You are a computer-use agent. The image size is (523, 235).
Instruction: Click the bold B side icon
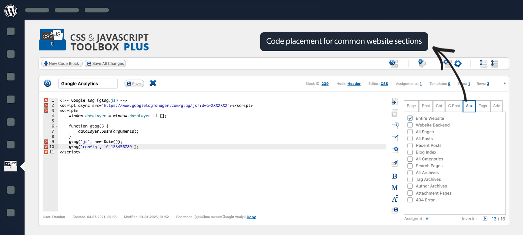pos(395,176)
